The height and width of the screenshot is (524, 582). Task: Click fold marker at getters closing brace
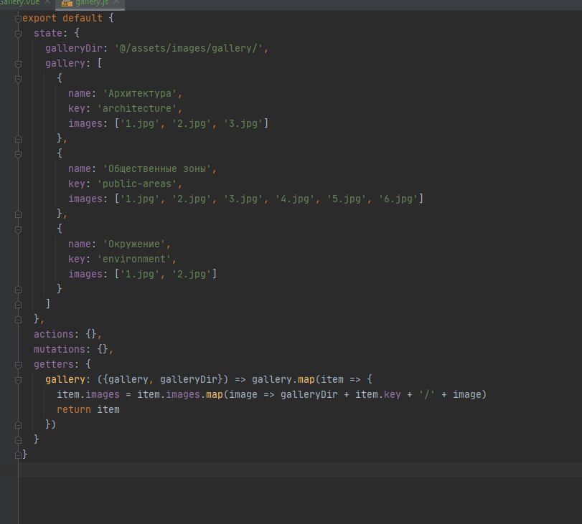[18, 440]
